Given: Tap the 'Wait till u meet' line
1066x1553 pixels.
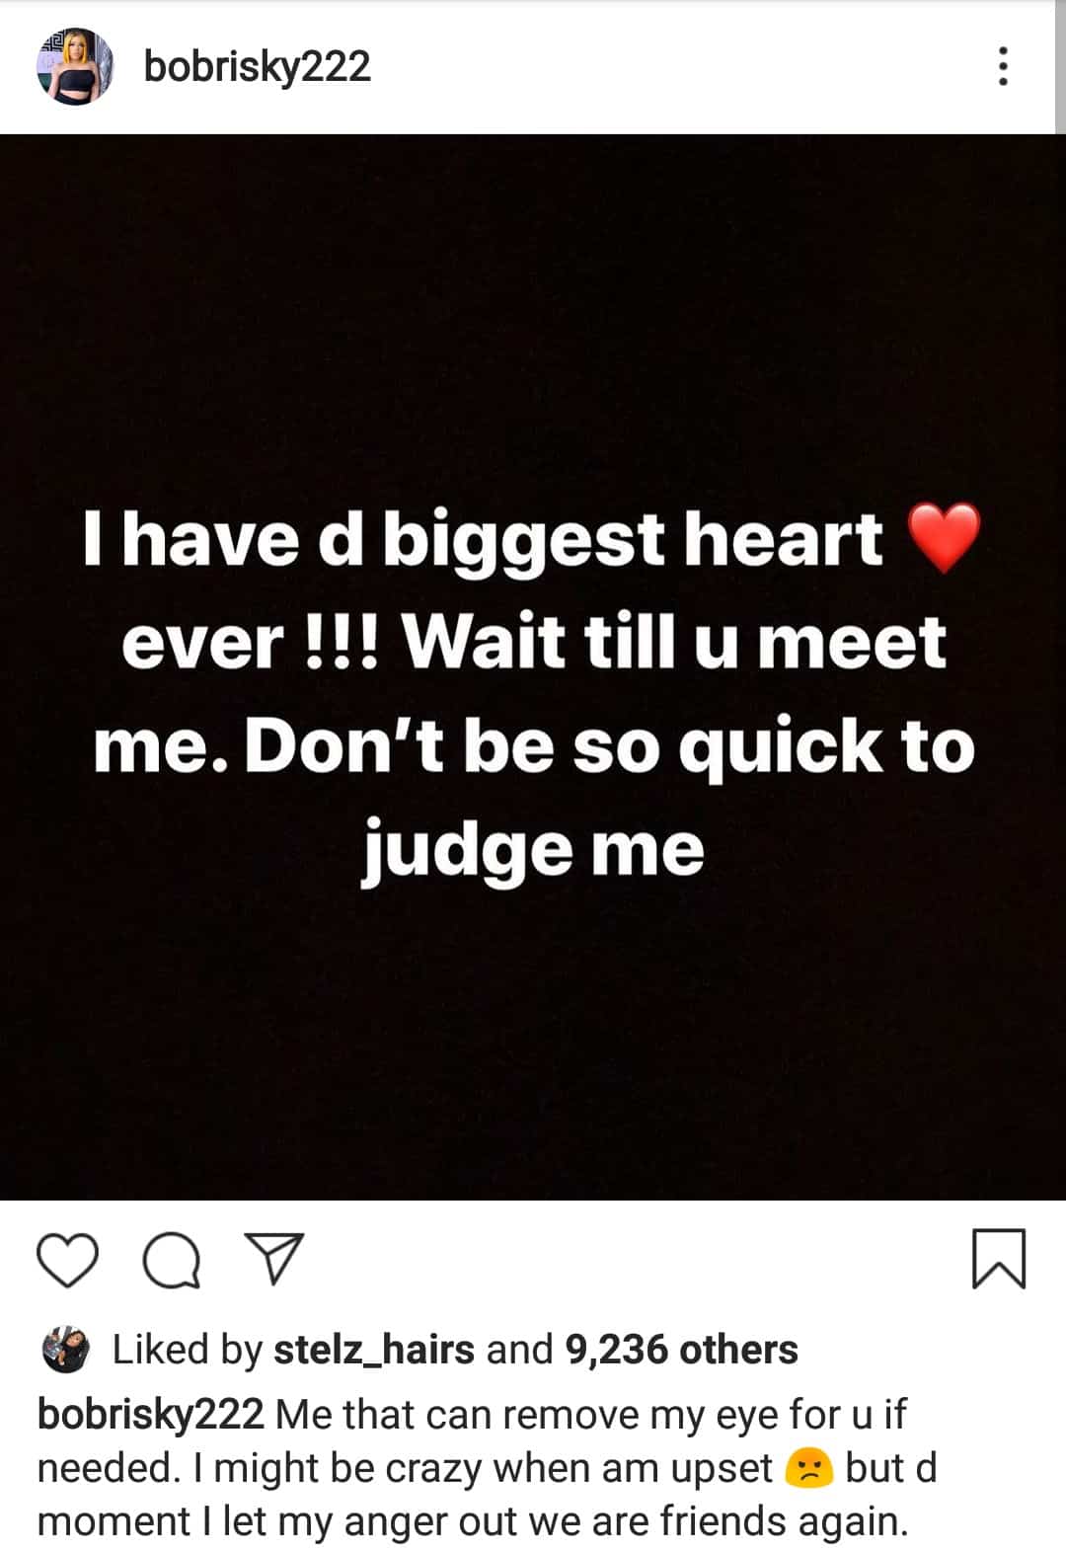Looking at the screenshot, I should click(675, 642).
